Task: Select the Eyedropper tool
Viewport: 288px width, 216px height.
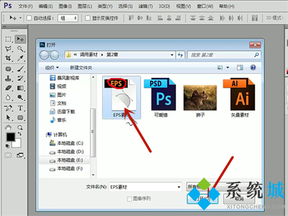Action: pos(20,58)
